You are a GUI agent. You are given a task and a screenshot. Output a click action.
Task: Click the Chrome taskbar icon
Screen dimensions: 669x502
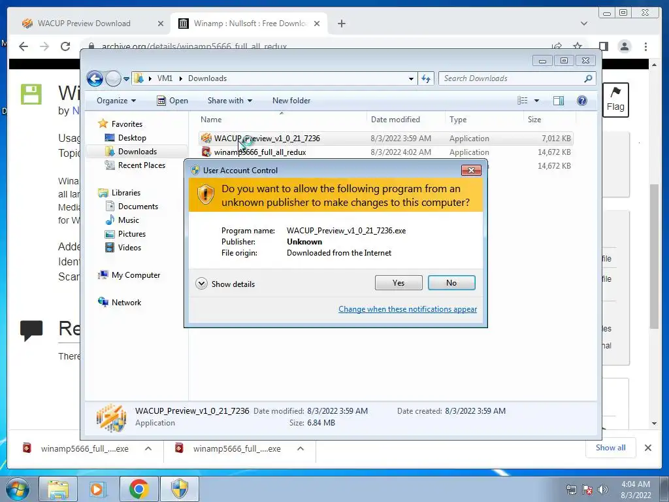[x=139, y=489]
